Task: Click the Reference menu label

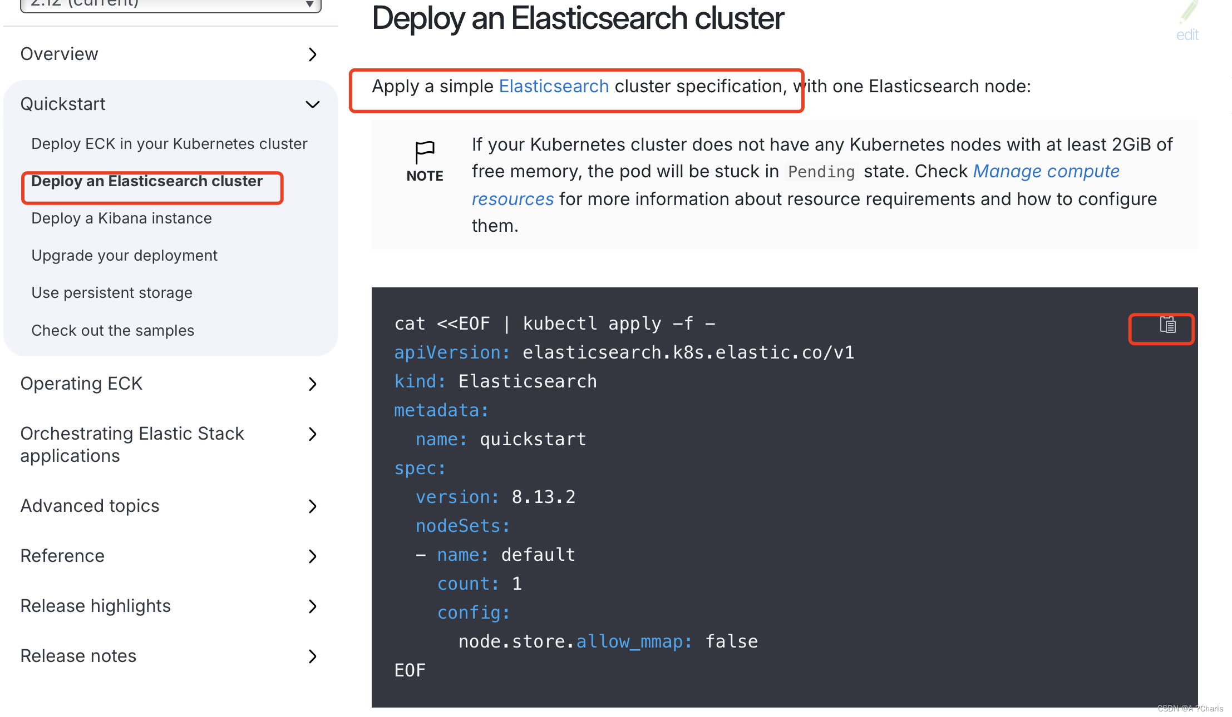Action: [x=62, y=556]
